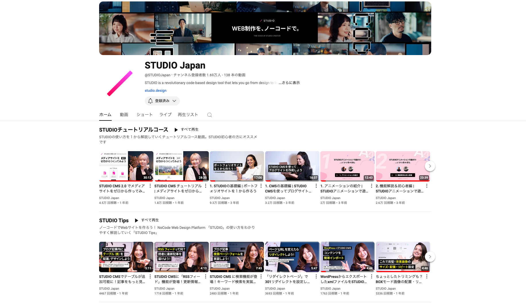Switch to the ライブ tab
Image resolution: width=526 pixels, height=304 pixels.
pos(165,115)
